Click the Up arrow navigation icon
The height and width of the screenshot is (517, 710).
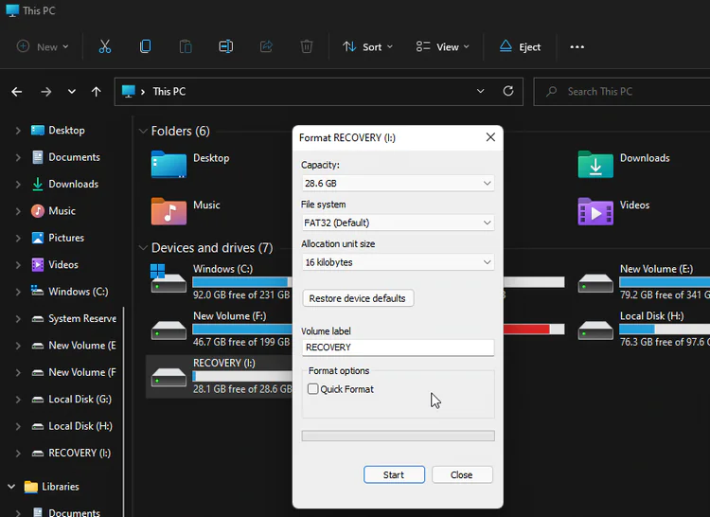(96, 92)
